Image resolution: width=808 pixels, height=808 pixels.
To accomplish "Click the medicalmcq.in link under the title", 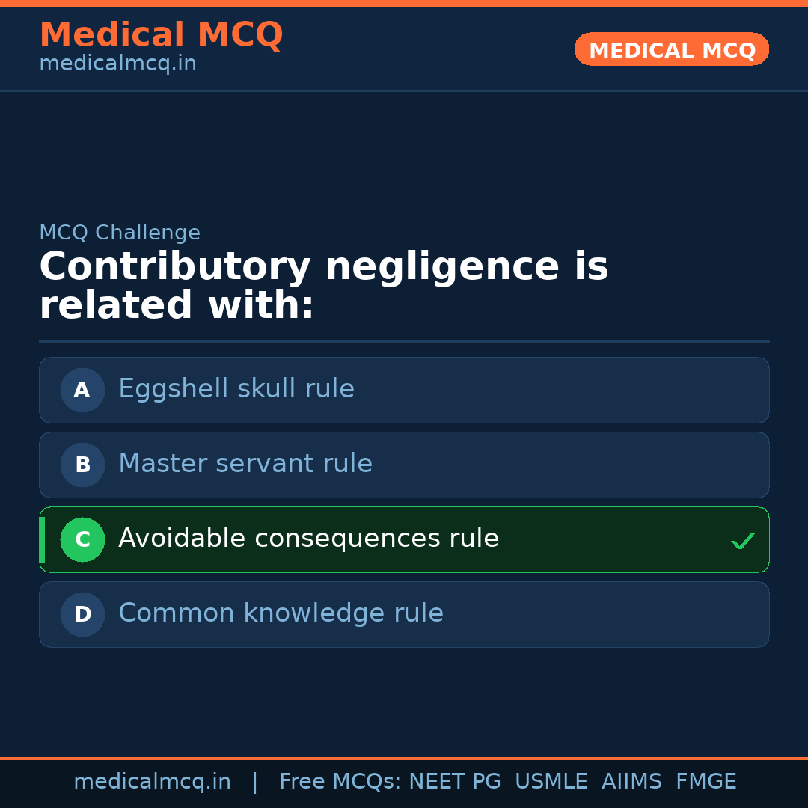I will pos(117,64).
